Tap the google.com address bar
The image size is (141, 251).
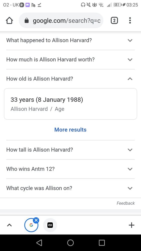[x=61, y=21]
